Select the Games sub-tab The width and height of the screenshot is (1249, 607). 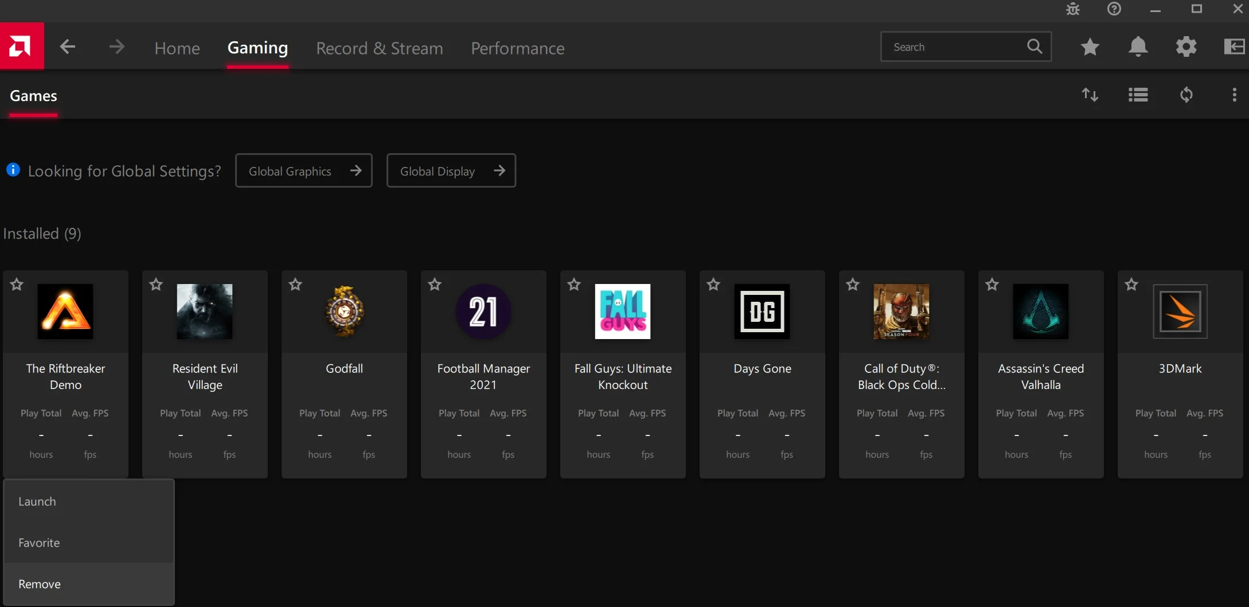pyautogui.click(x=33, y=96)
